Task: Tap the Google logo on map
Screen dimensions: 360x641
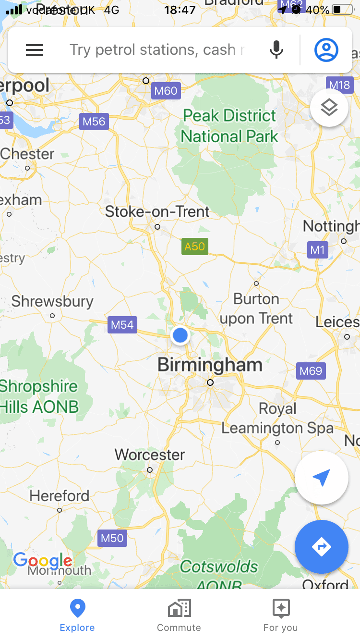Action: tap(43, 561)
